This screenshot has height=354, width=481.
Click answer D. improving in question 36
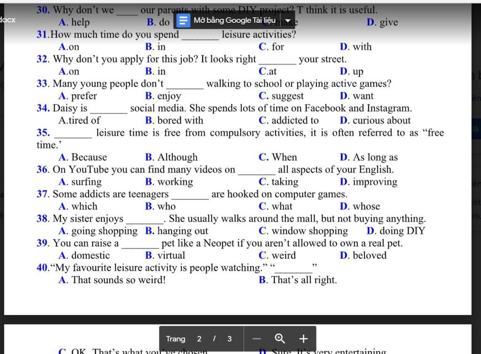(369, 181)
